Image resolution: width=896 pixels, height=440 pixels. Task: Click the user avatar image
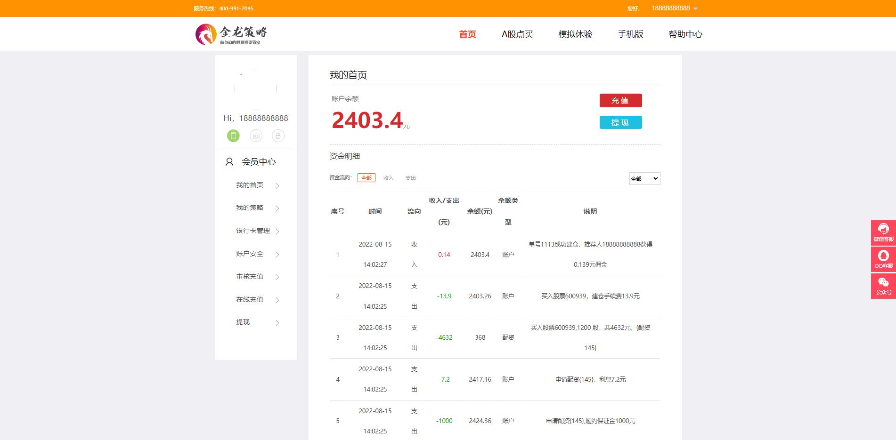pos(256,88)
